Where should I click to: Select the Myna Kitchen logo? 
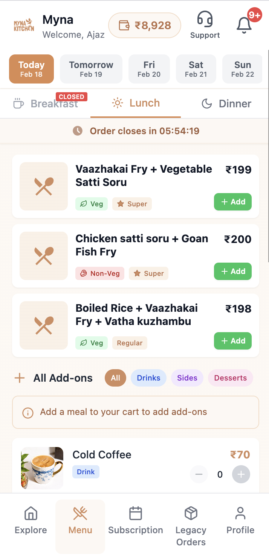point(23,25)
